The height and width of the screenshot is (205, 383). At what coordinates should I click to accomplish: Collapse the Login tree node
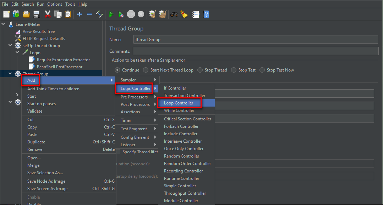(17, 52)
